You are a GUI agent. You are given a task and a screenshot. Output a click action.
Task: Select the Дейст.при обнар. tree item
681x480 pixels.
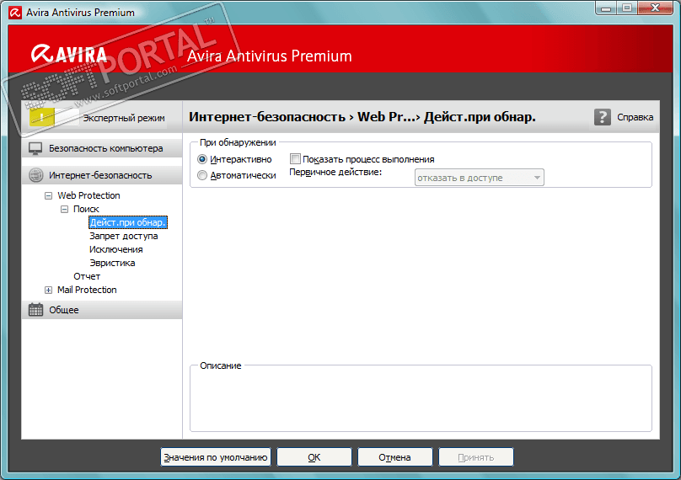coord(128,222)
